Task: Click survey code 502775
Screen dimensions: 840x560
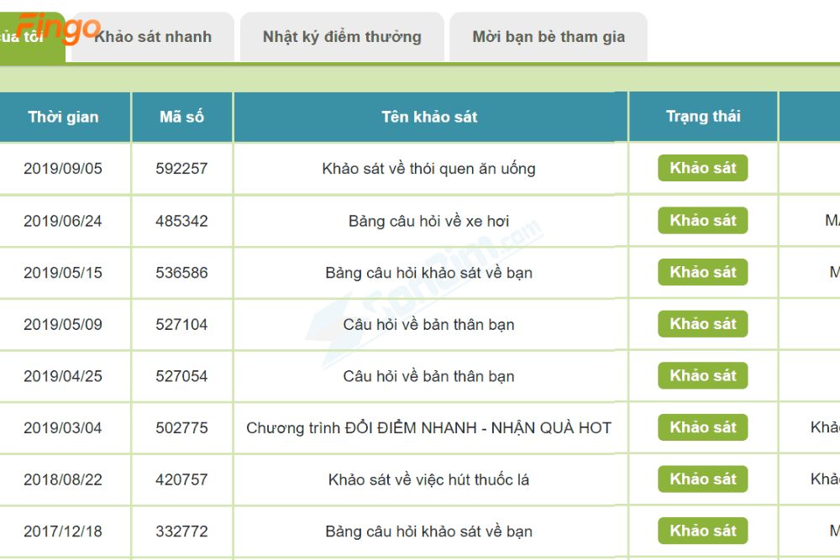Action: point(181,427)
